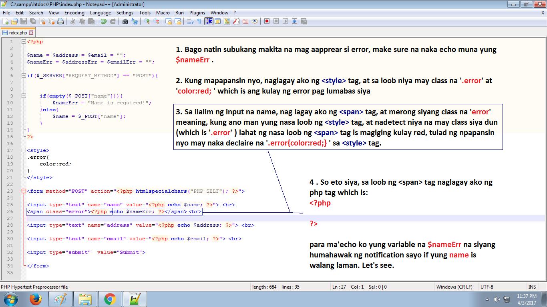Select the Find binoculars icon

click(x=125, y=21)
